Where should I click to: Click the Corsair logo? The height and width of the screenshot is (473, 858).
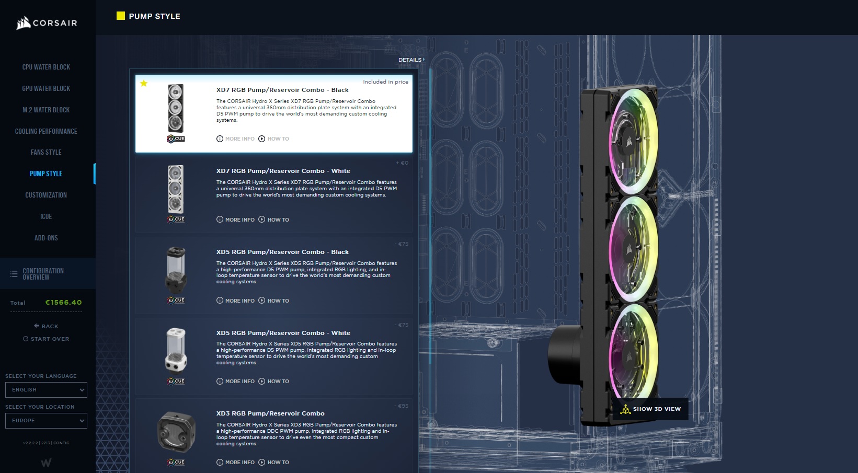coord(47,23)
